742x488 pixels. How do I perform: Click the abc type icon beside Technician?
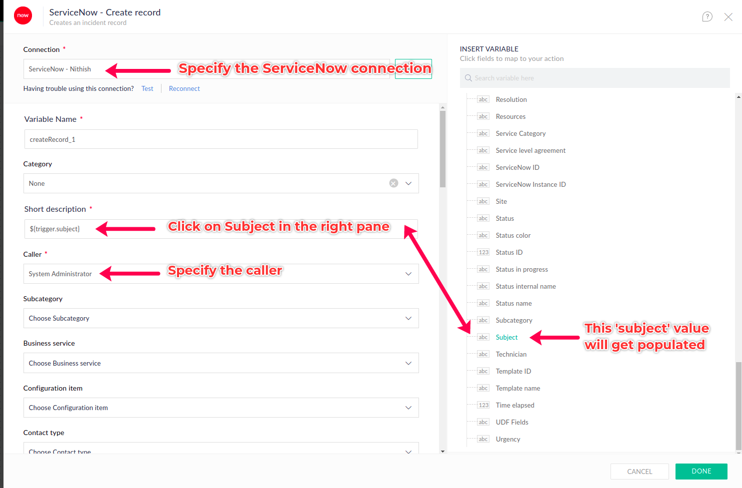pyautogui.click(x=483, y=354)
